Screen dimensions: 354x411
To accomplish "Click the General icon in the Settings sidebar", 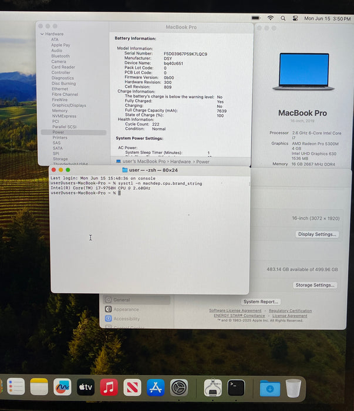I will 108,299.
